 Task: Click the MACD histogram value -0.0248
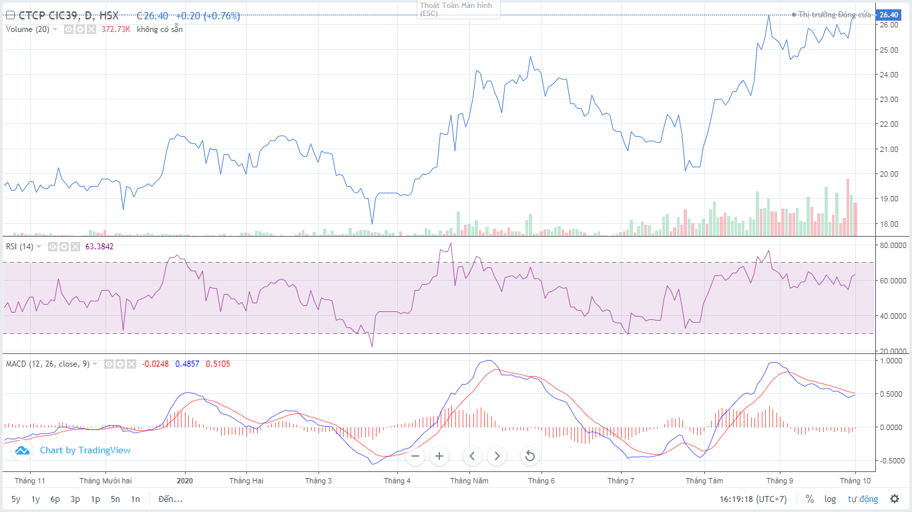(x=155, y=364)
